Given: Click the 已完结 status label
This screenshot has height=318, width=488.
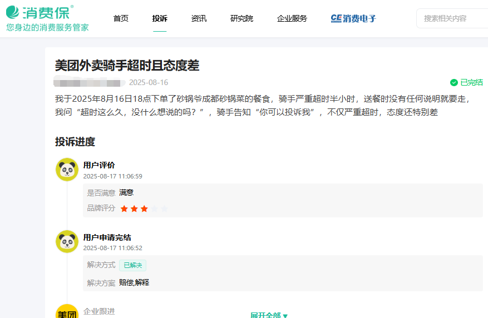Looking at the screenshot, I should click(471, 82).
